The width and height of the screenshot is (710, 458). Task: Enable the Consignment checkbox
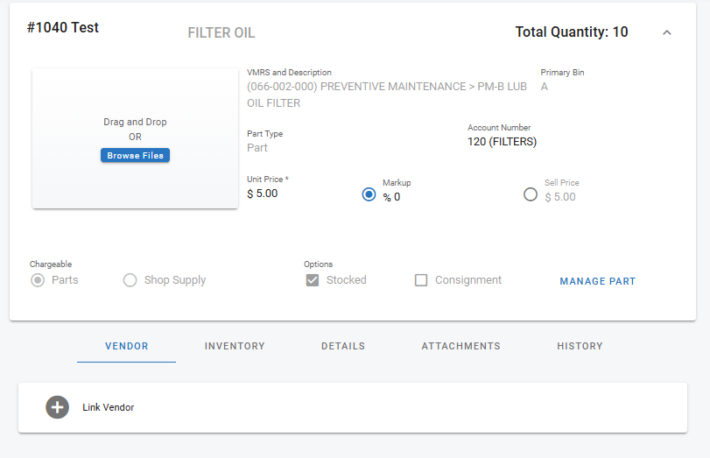point(421,280)
